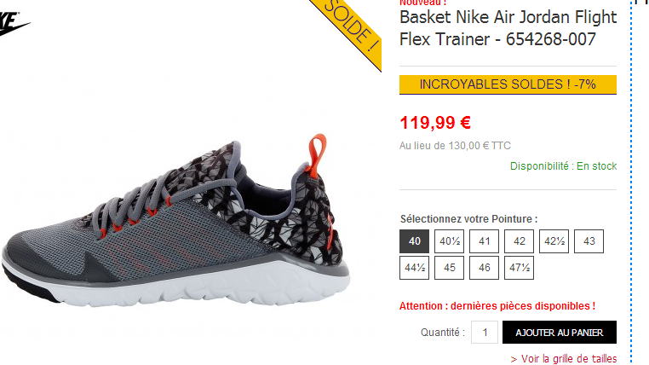This screenshot has height=365, width=649.
Task: Select shoe size 40½
Action: tap(449, 241)
